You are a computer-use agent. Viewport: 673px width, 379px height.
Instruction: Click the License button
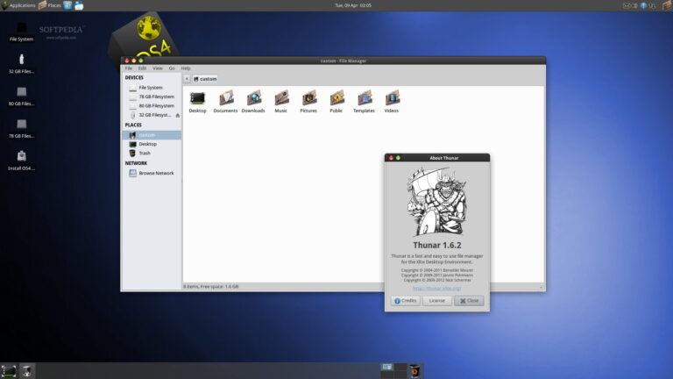pyautogui.click(x=437, y=300)
